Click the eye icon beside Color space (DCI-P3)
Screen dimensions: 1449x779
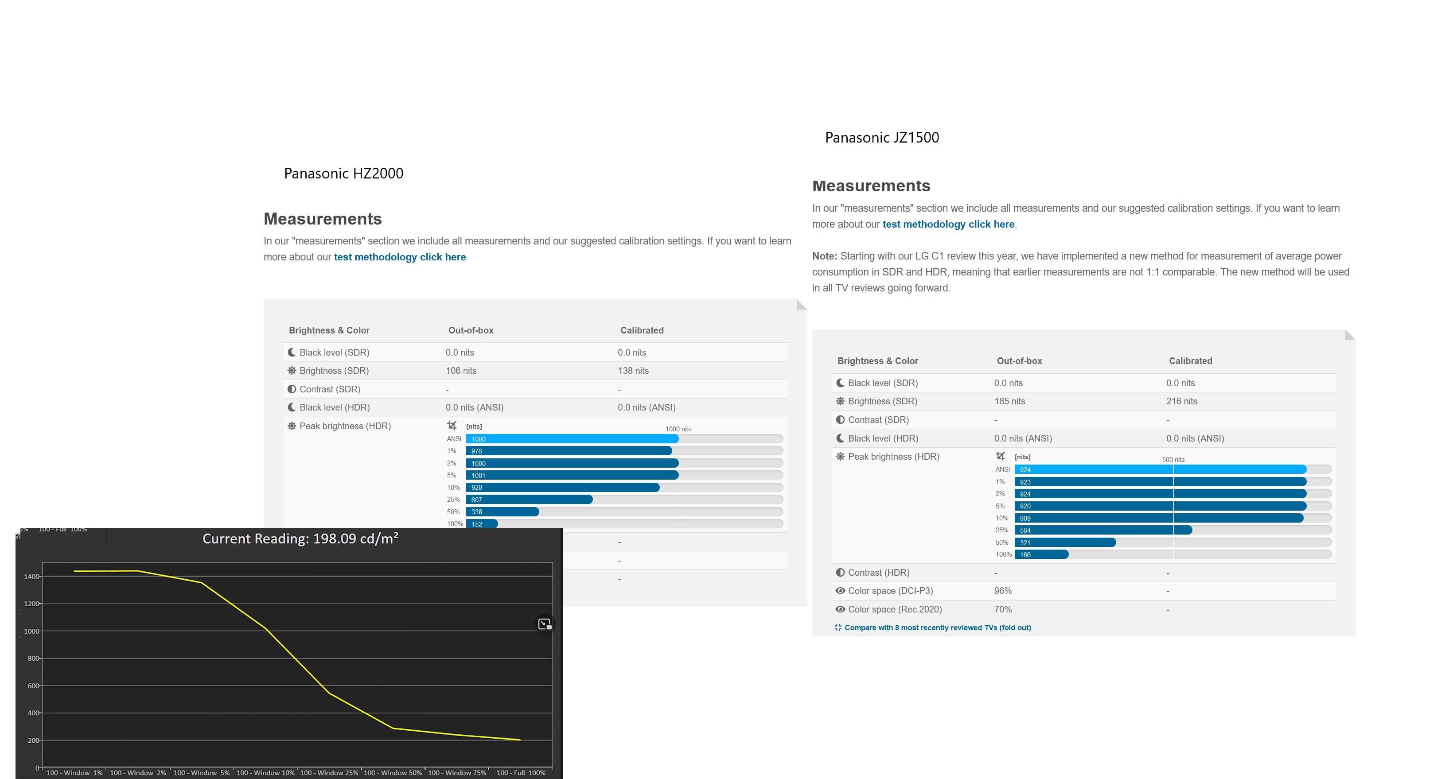[840, 591]
